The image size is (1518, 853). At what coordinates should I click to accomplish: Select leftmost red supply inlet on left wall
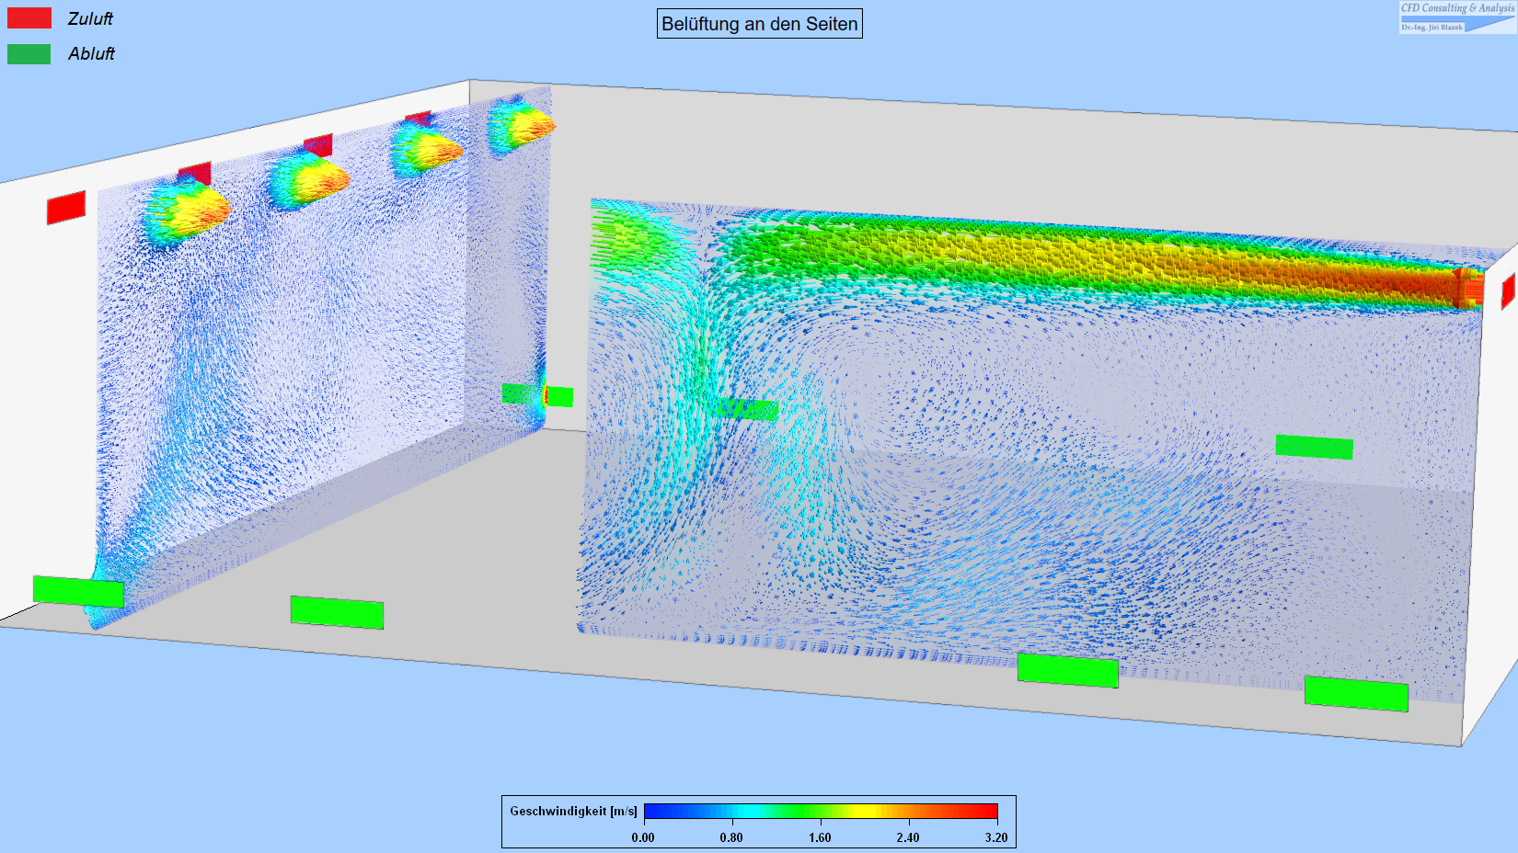click(x=66, y=208)
